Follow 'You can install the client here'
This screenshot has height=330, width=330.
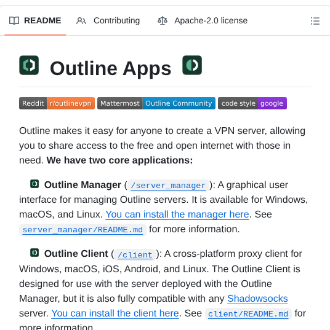pos(115,313)
